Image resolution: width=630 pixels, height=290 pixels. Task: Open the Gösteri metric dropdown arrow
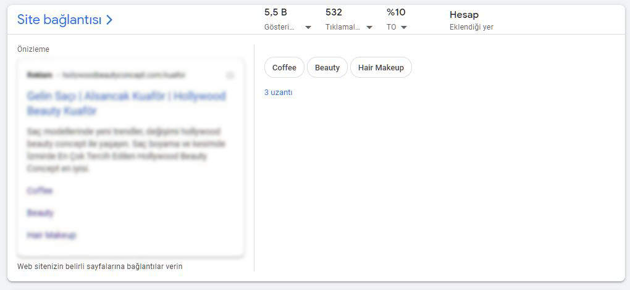point(308,27)
